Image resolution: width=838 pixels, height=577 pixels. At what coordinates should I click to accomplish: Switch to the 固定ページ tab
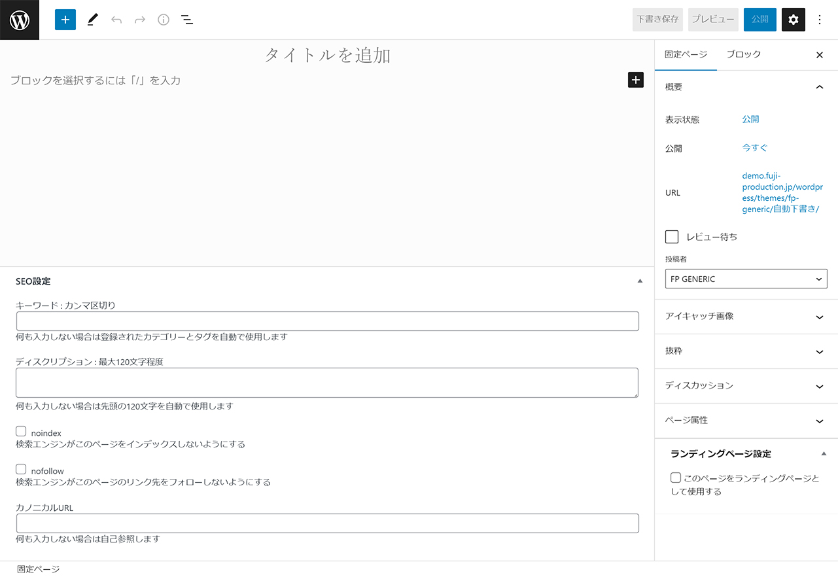click(x=686, y=55)
